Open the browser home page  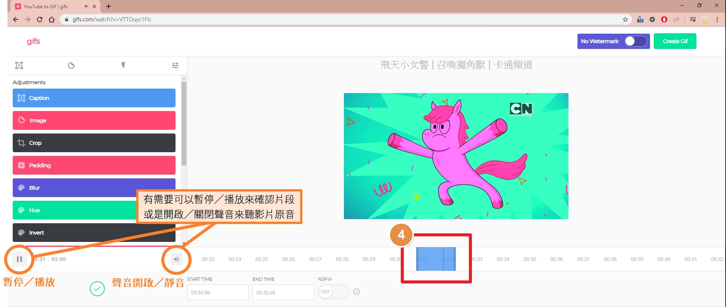pos(52,19)
